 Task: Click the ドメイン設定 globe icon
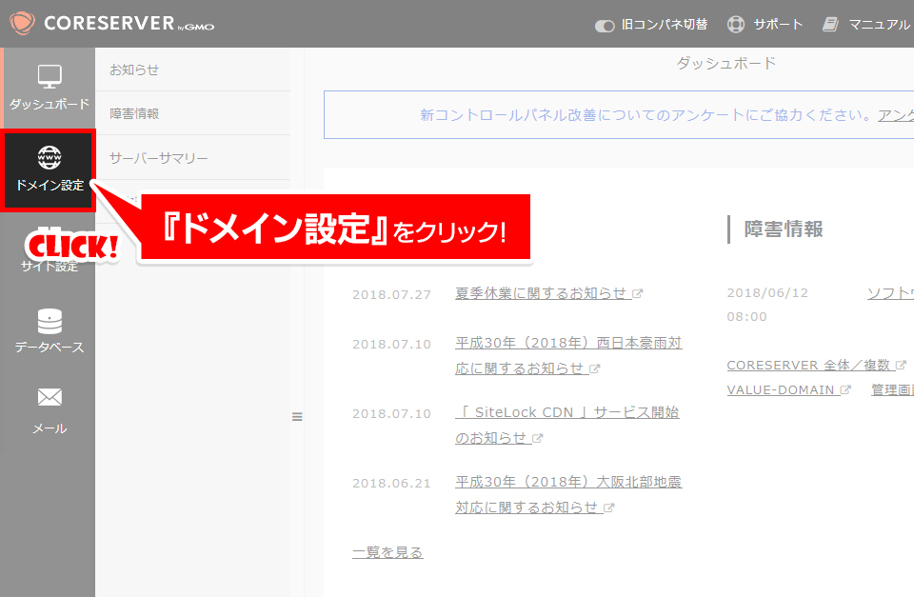coord(50,158)
